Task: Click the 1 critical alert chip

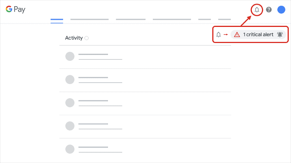Action: (258, 35)
